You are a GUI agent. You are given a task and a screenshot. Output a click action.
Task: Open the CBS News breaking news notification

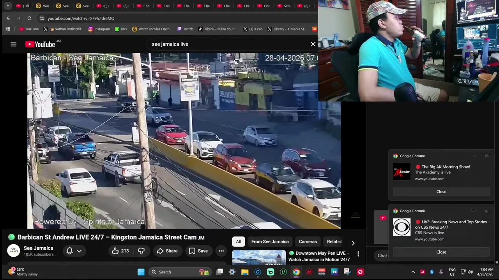(441, 230)
